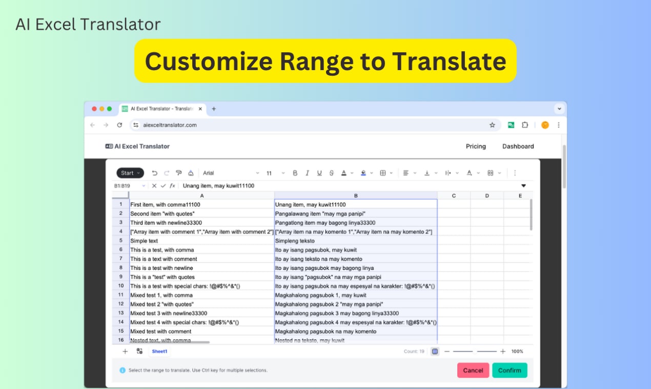Toggle the grid view button near Count

click(435, 352)
